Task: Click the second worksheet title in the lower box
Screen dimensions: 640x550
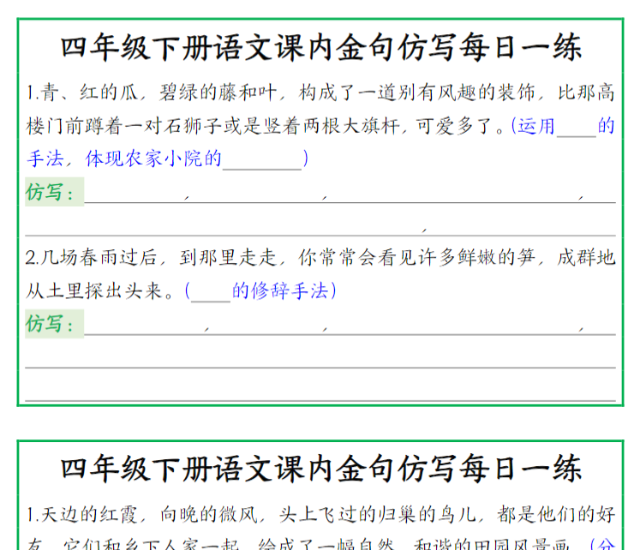Action: 320,469
